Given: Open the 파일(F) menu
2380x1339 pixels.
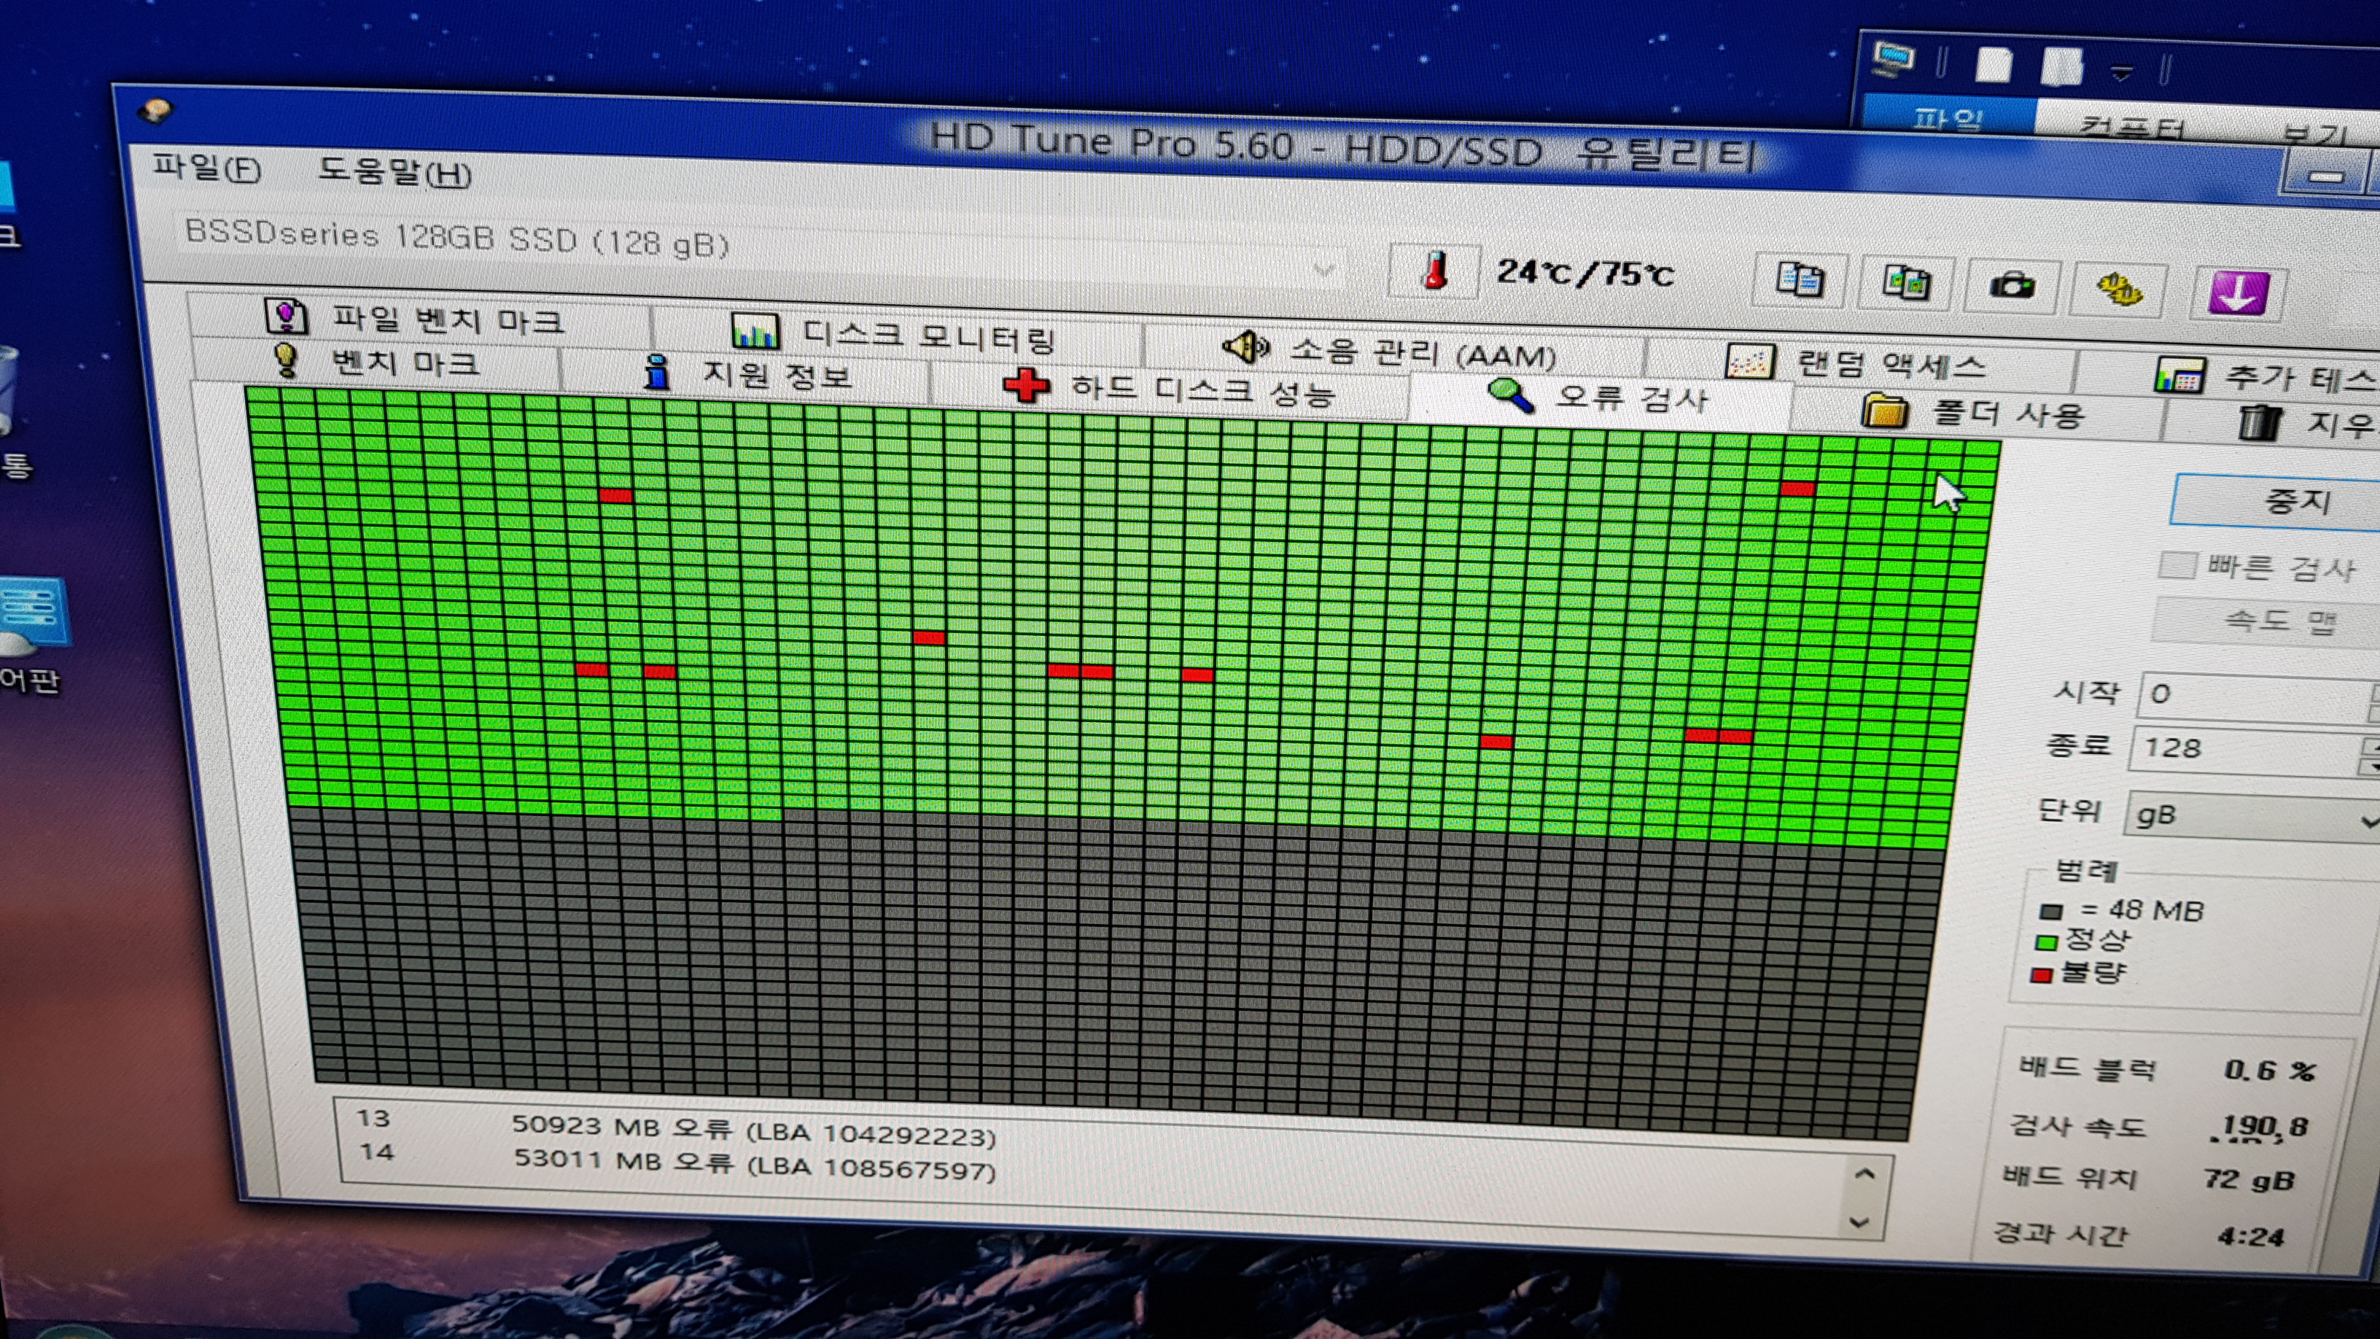Looking at the screenshot, I should tap(207, 168).
